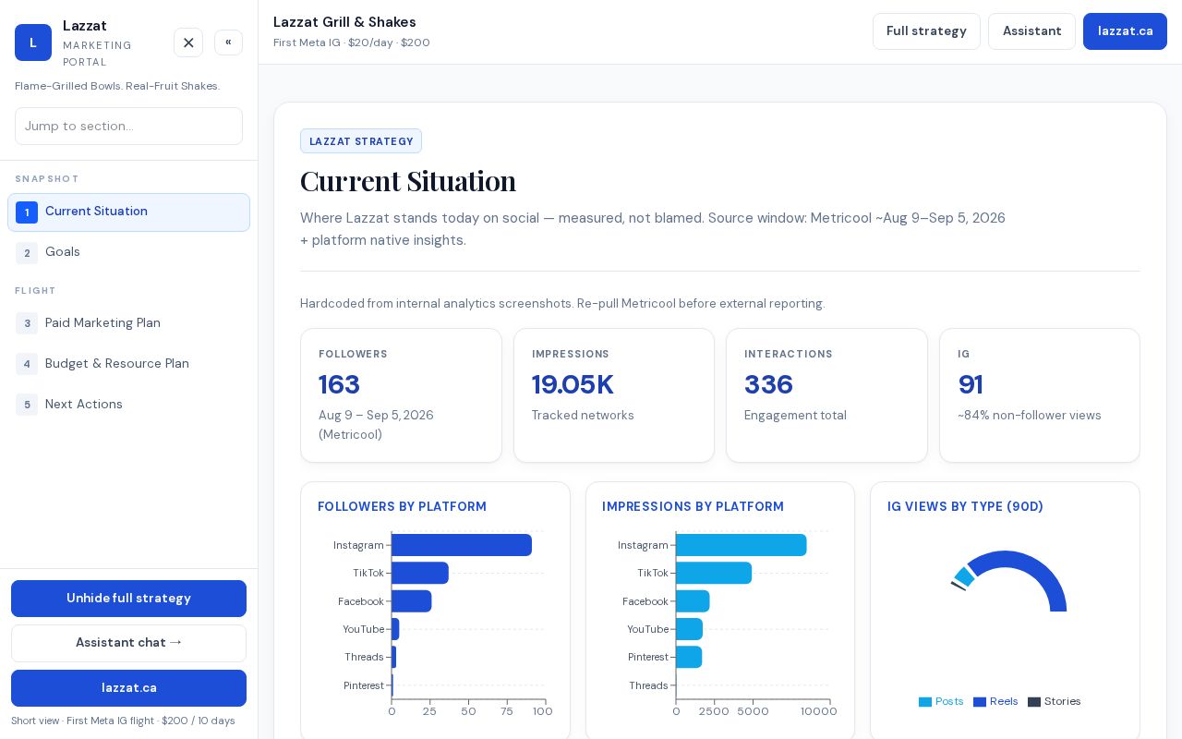Image resolution: width=1182 pixels, height=739 pixels.
Task: Open Budget & Resource Plan
Action: pos(128,364)
